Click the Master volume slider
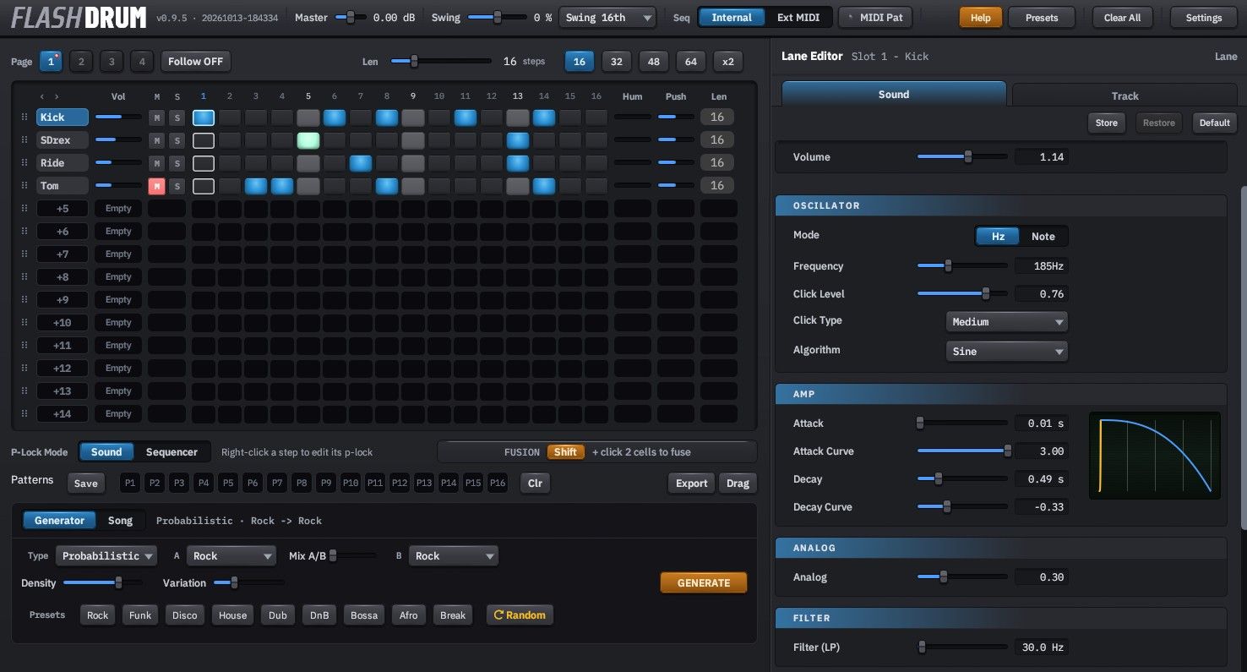This screenshot has width=1247, height=672. pos(351,18)
